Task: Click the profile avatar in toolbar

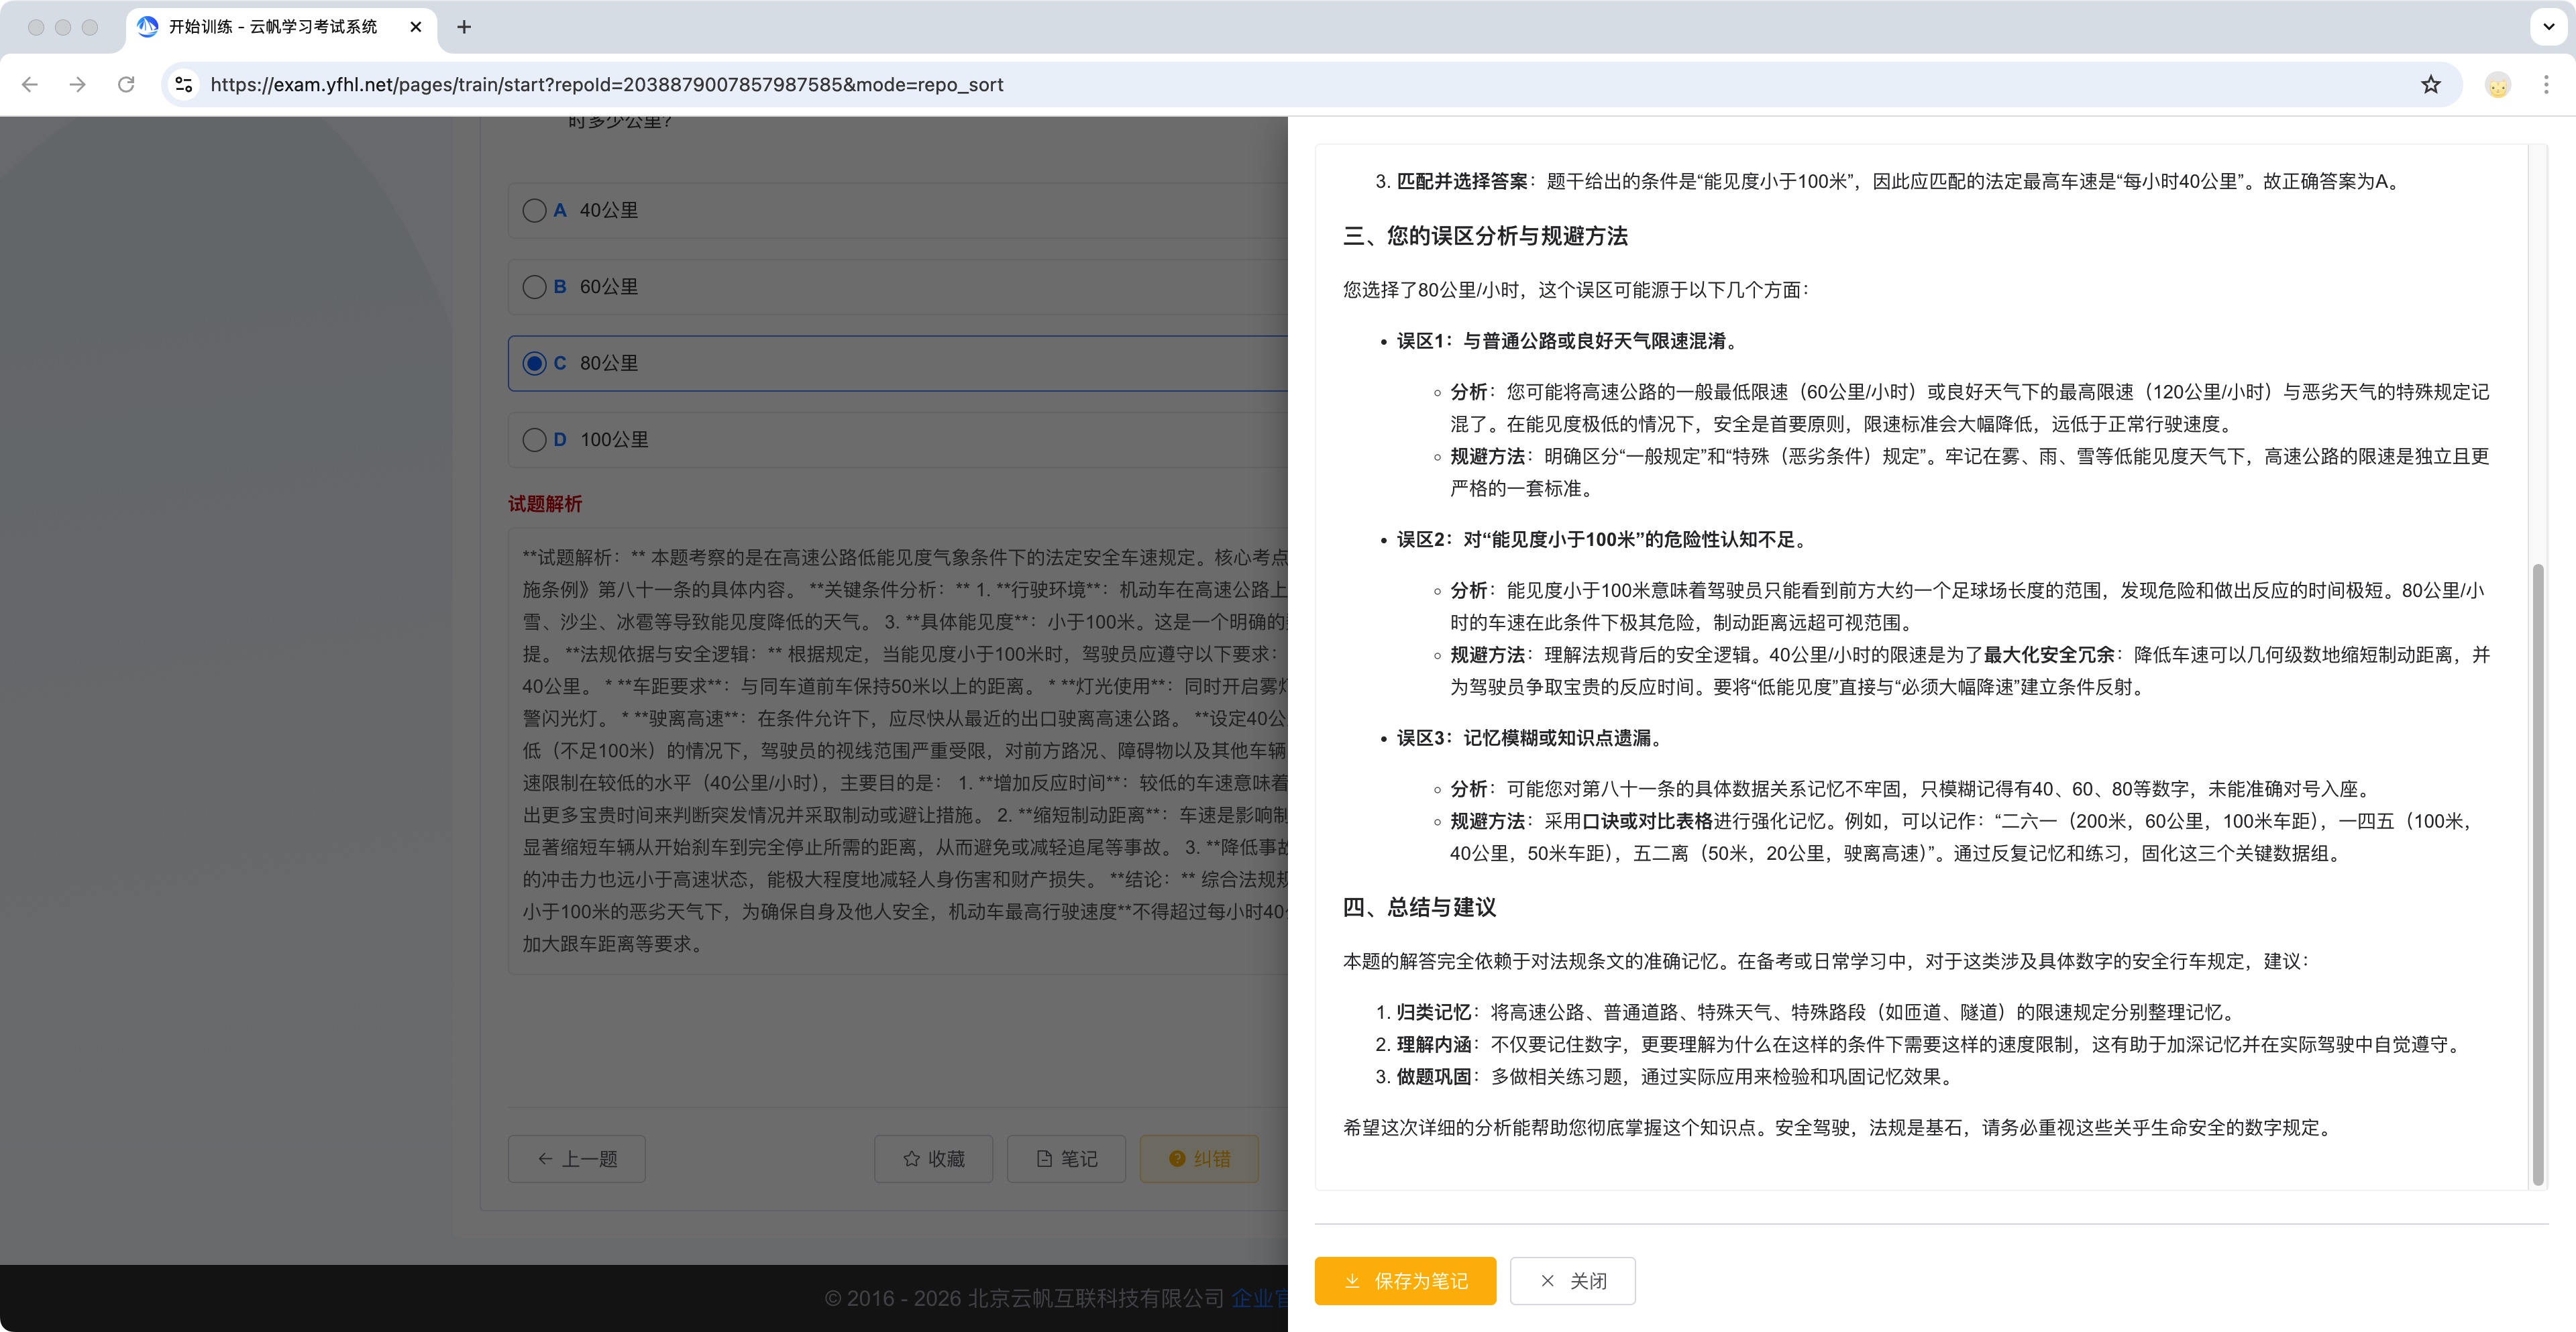Action: (x=2497, y=84)
